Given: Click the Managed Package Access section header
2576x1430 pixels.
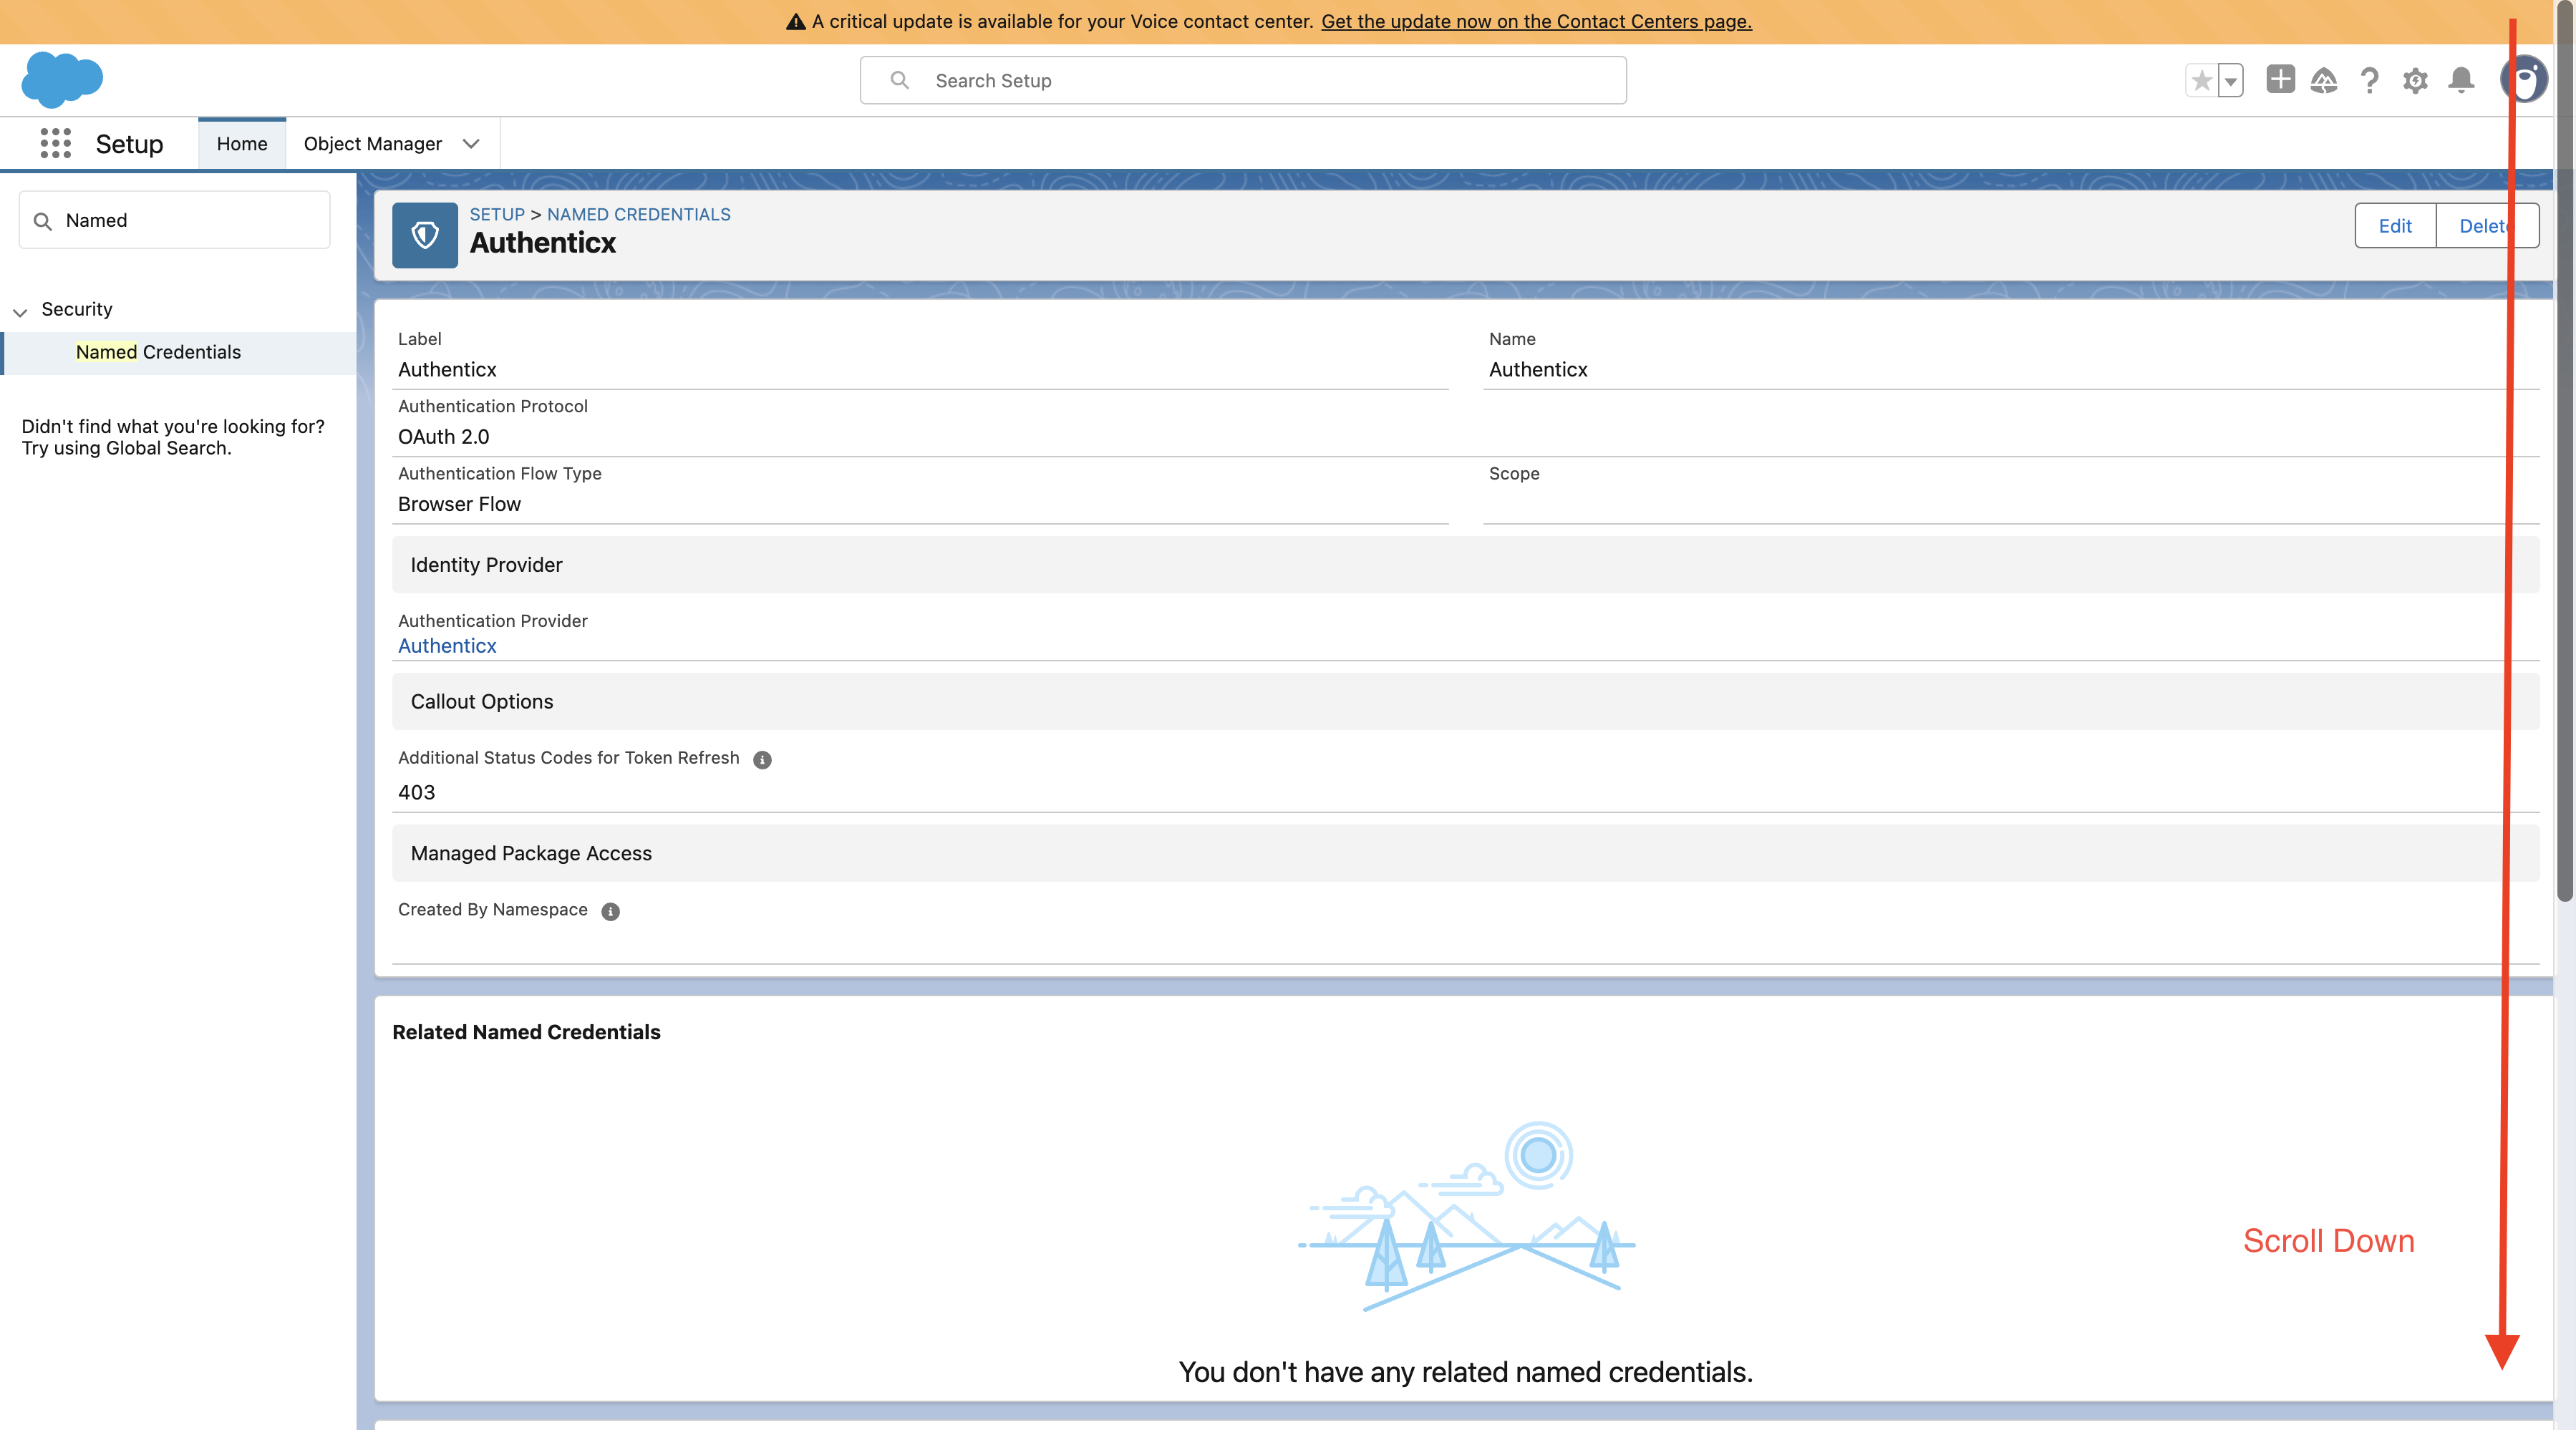Looking at the screenshot, I should click(x=1465, y=853).
